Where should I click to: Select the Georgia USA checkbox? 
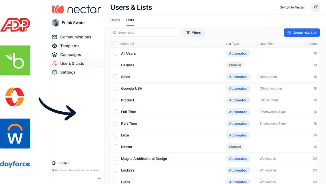point(116,88)
